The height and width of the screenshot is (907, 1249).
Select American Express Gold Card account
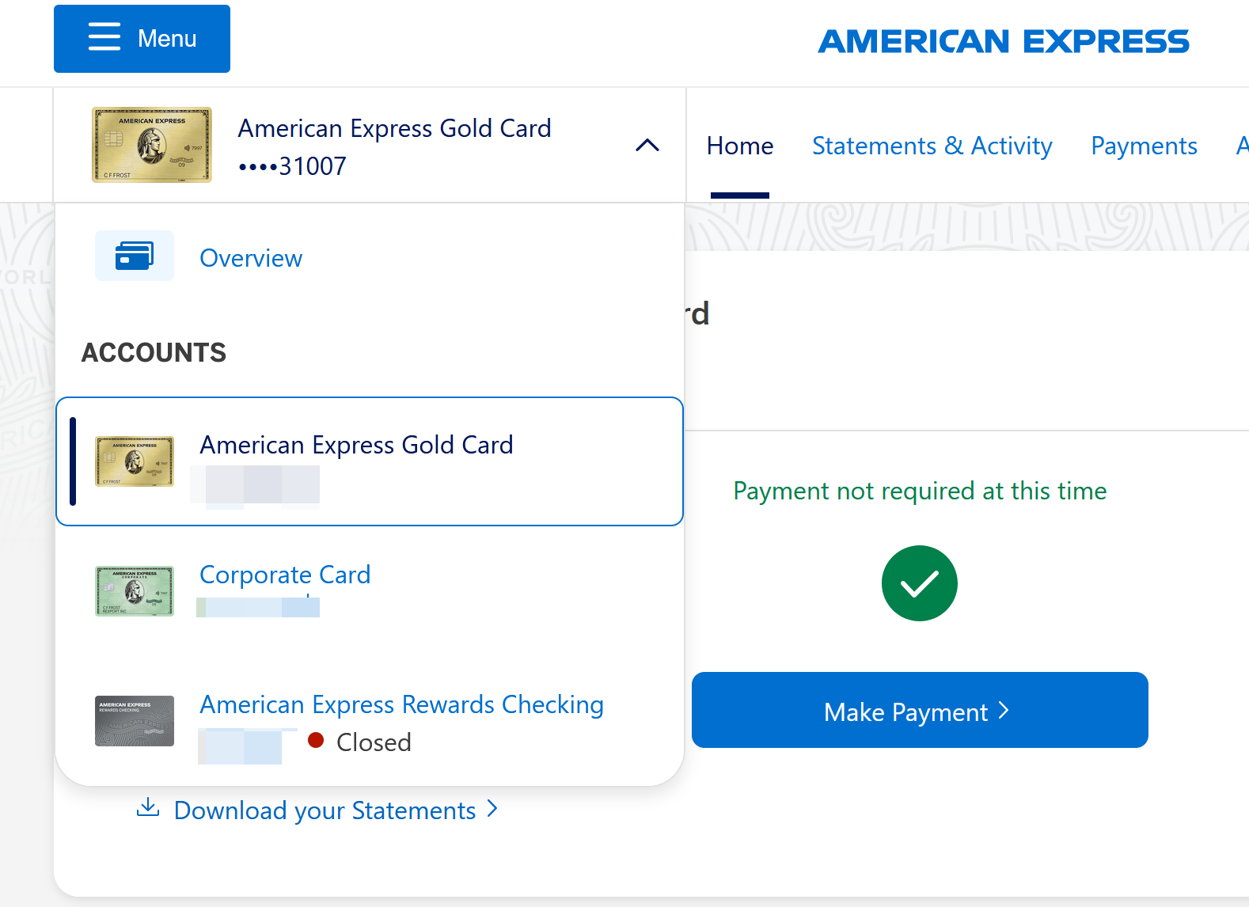coord(370,461)
